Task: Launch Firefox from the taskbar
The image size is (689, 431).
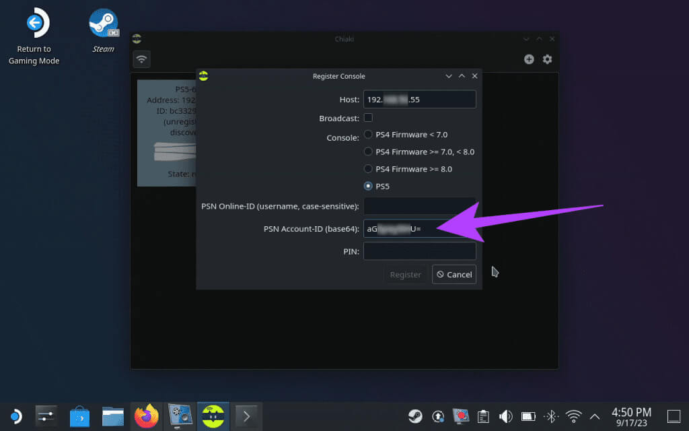Action: (x=146, y=416)
